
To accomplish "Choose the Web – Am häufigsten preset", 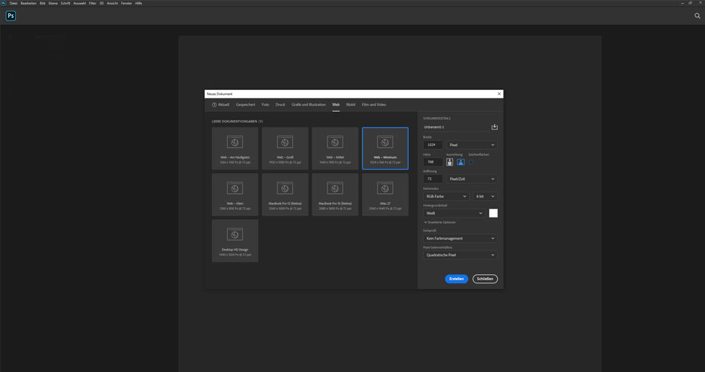I will click(235, 148).
